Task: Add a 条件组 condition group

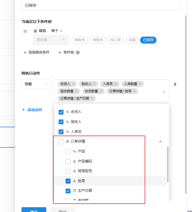Action: click(66, 52)
